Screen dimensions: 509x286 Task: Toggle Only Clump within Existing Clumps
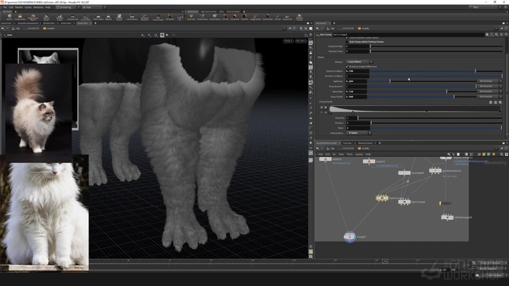click(x=347, y=42)
